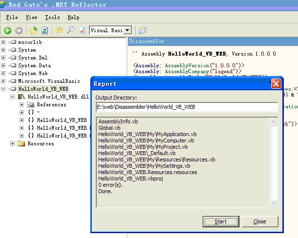
Task: Select the System.Data tree item
Action: click(35, 65)
